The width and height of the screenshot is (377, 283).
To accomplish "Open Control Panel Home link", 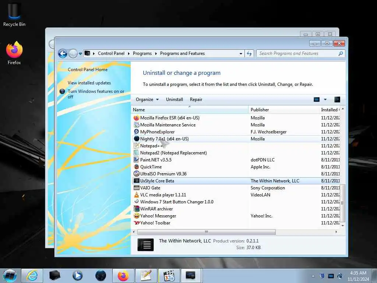I will click(88, 70).
